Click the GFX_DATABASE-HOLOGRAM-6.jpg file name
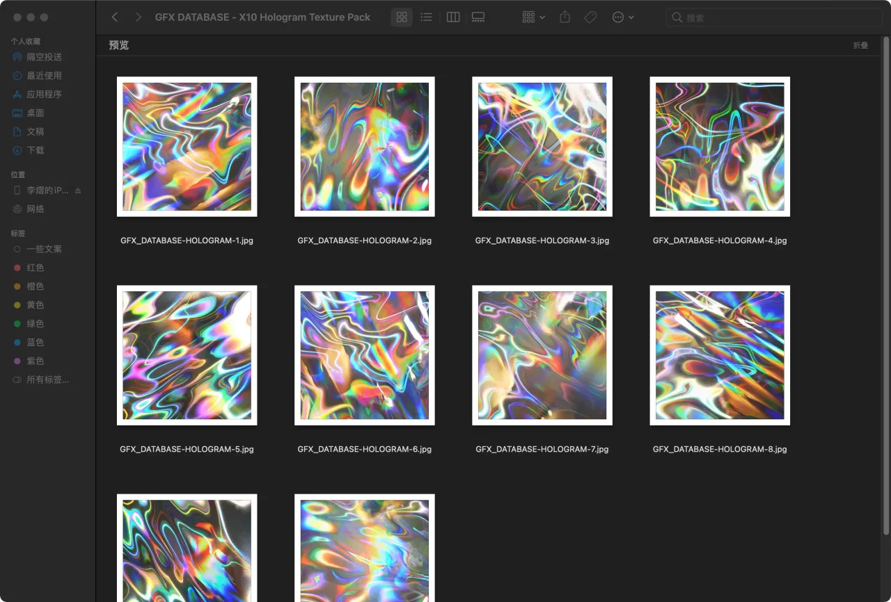The width and height of the screenshot is (891, 602). pos(364,449)
